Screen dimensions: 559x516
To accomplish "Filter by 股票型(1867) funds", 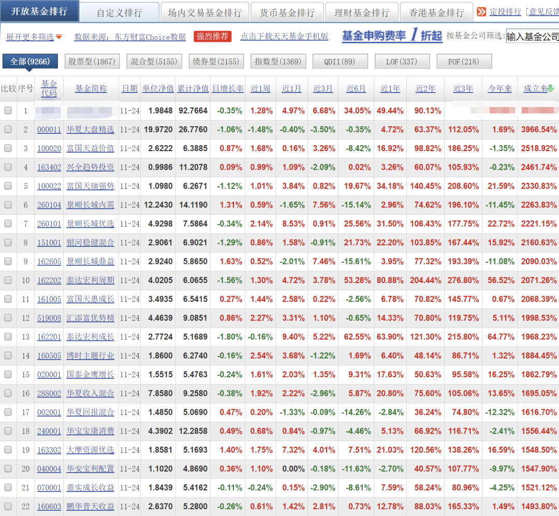I will tap(92, 62).
